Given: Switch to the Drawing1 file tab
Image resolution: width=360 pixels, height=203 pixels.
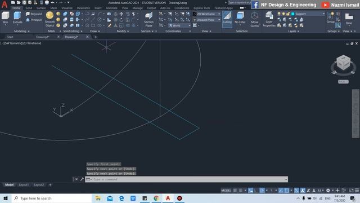Looking at the screenshot, I should tap(43, 37).
